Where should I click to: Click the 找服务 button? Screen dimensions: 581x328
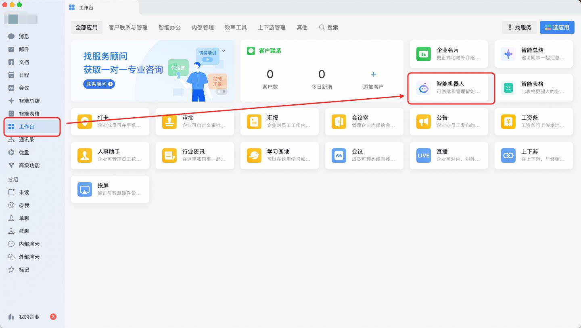[x=519, y=27]
